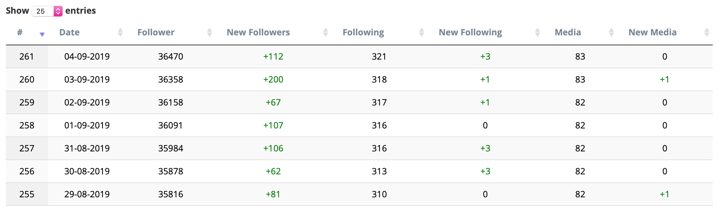Click the Date column sort icon
718x206 pixels.
tap(120, 32)
